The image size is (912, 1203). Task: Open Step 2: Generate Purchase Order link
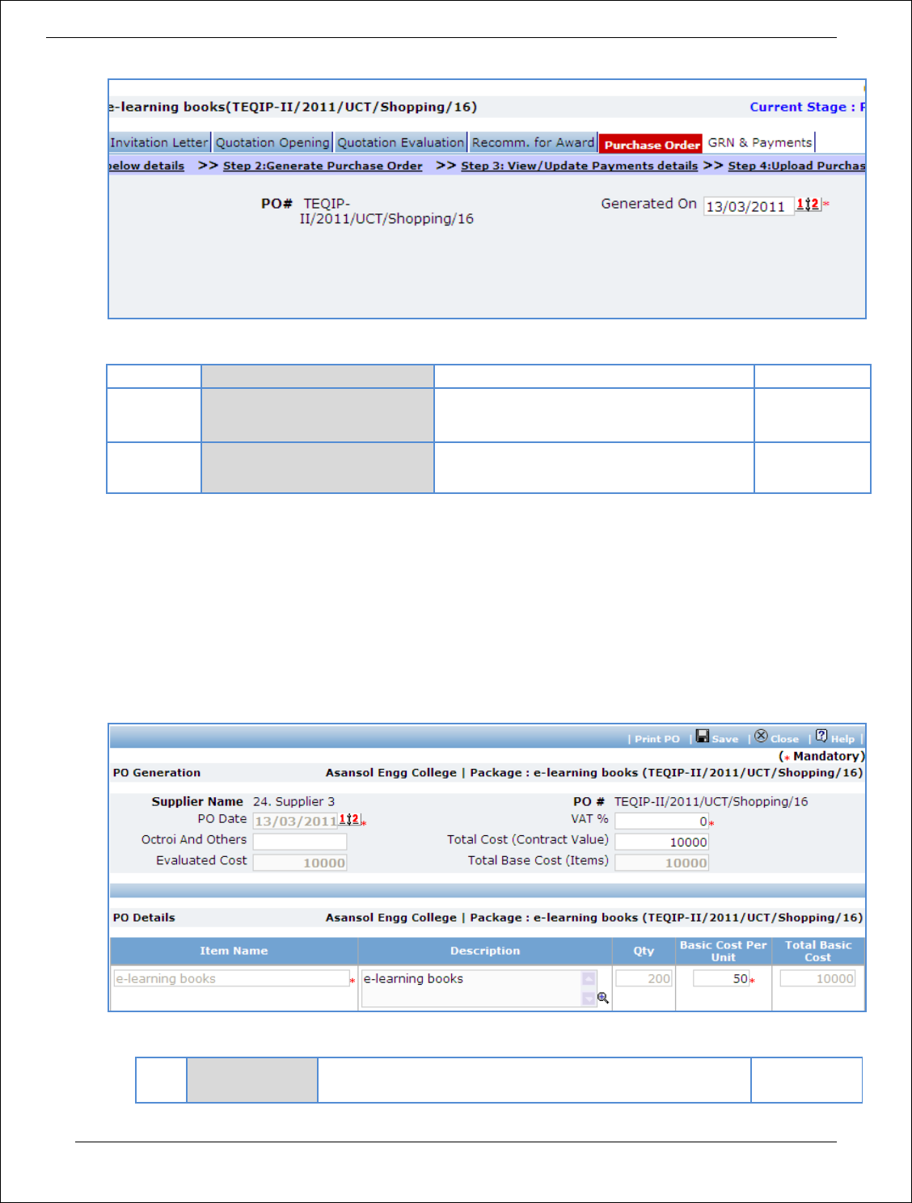point(323,166)
